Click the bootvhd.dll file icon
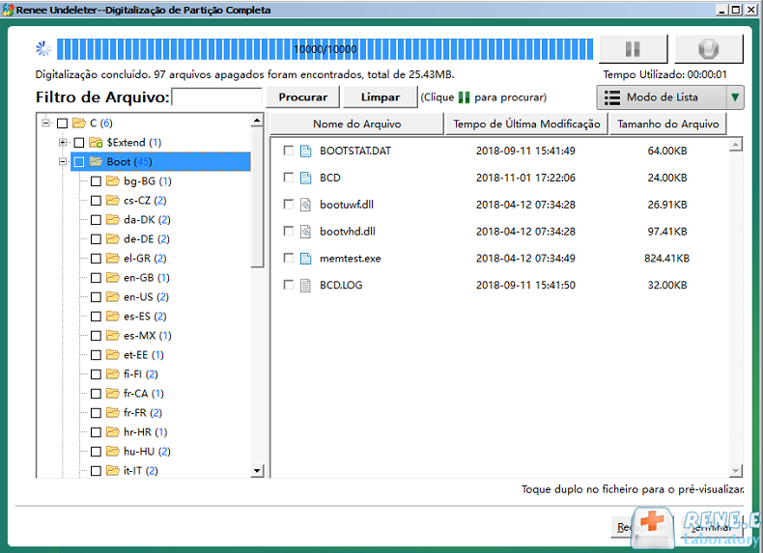Screen dimensions: 763x553 (305, 232)
